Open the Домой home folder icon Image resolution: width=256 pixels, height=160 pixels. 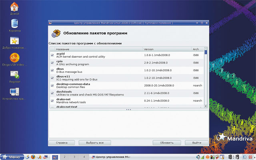[x=14, y=7]
